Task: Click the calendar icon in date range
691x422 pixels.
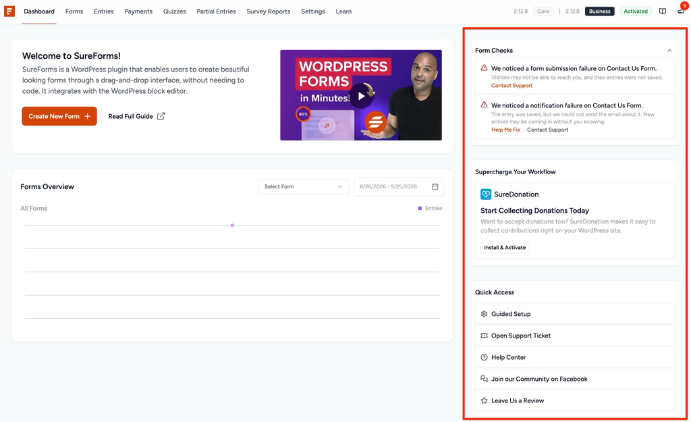Action: click(435, 186)
